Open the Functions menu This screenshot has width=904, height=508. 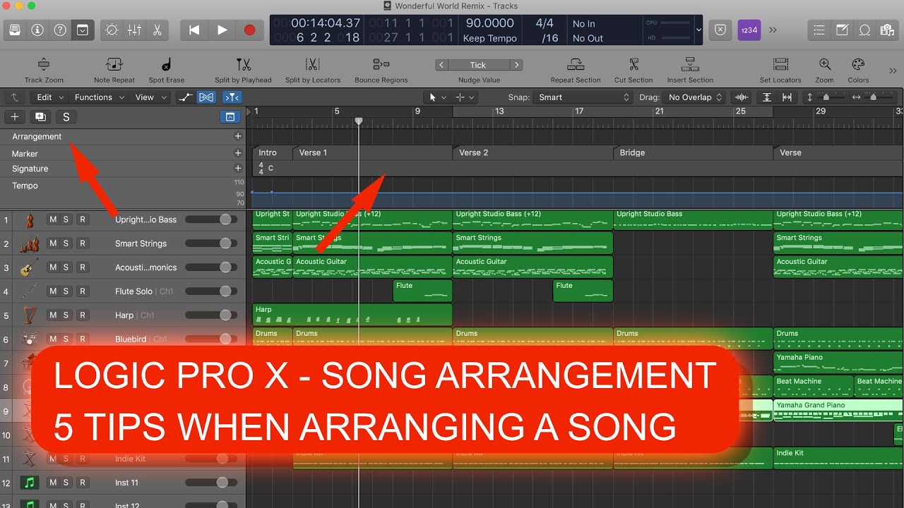99,97
